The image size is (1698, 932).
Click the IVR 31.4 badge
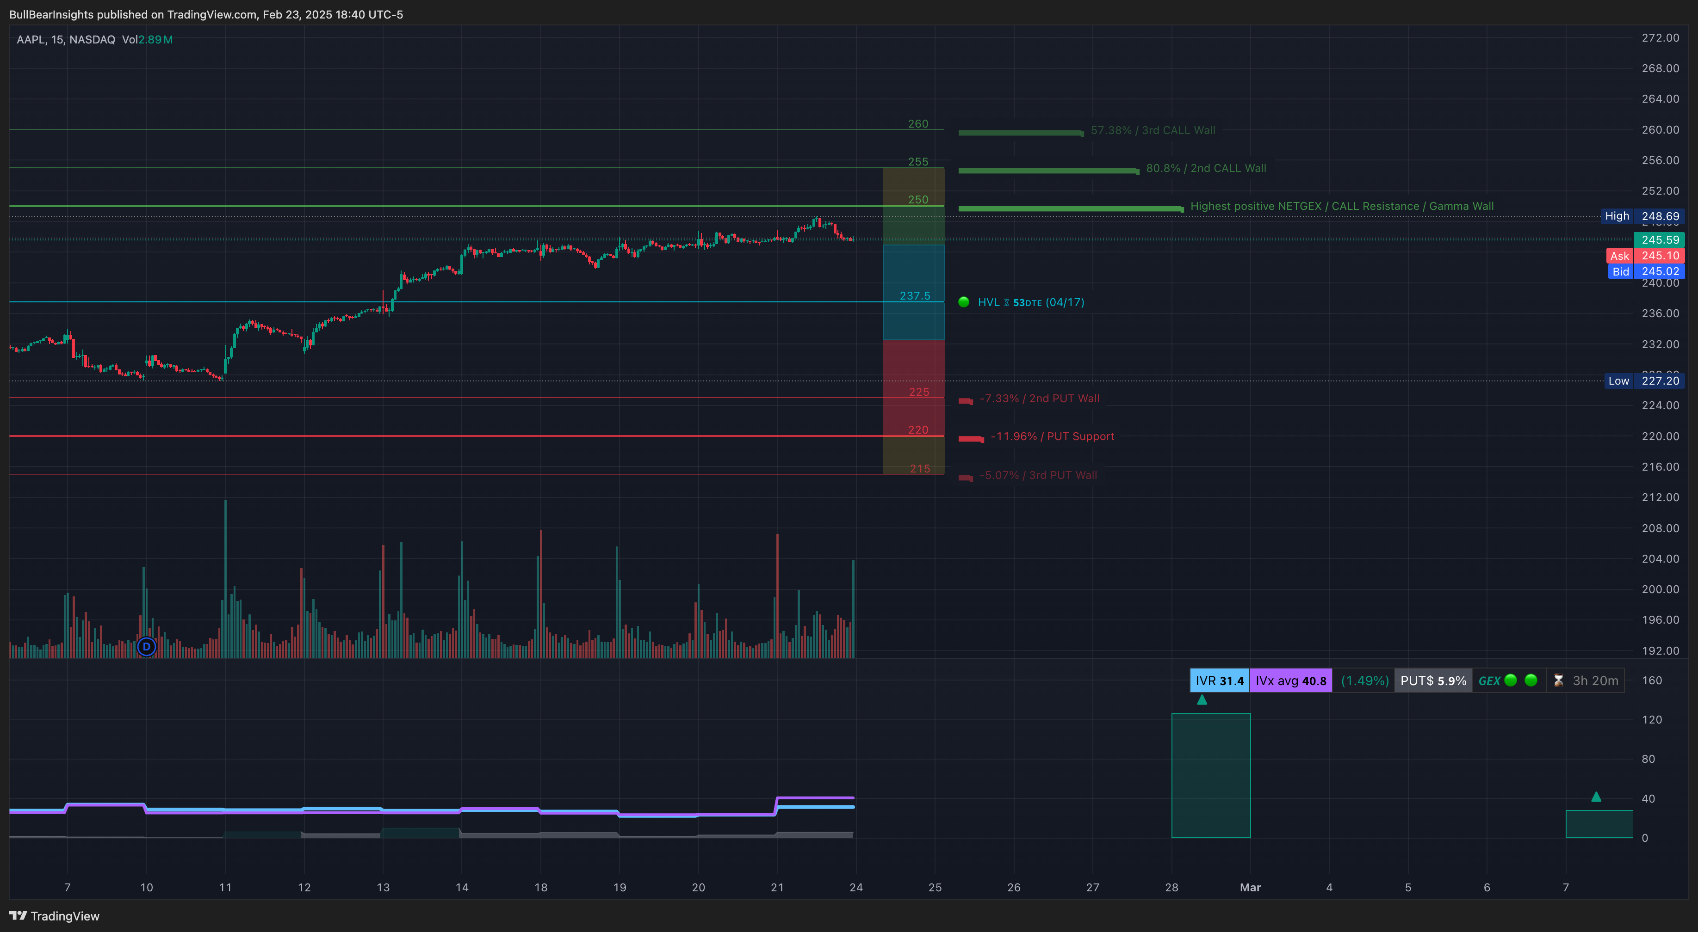point(1220,681)
